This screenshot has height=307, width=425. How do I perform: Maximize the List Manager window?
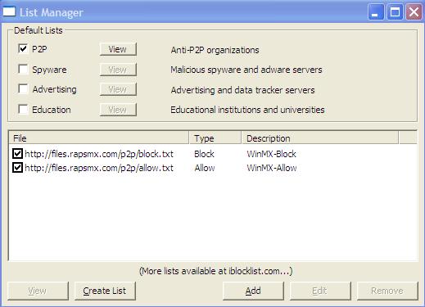point(395,12)
